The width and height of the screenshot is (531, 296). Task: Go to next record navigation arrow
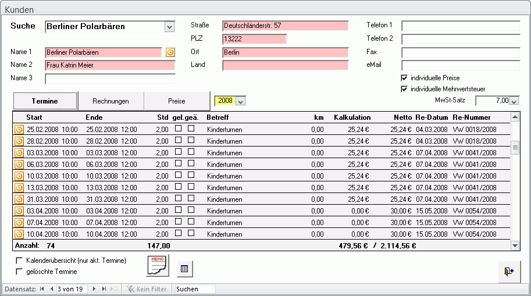coord(94,289)
